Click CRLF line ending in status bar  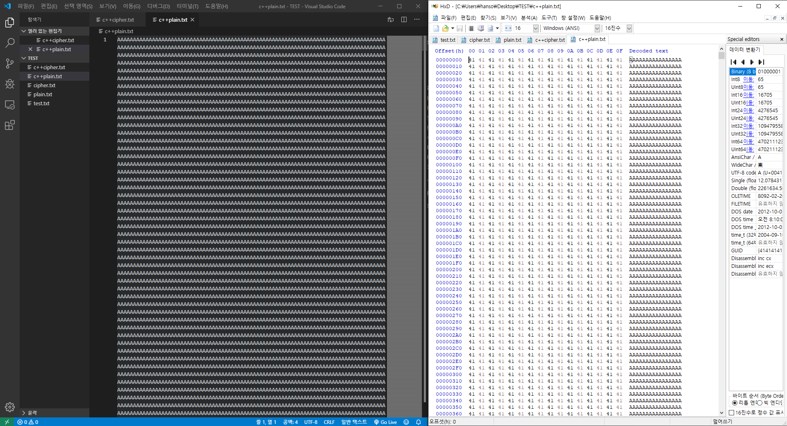coord(329,422)
